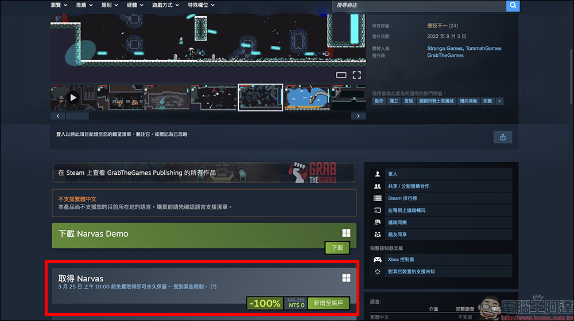Click the plus button to add tags

[499, 101]
